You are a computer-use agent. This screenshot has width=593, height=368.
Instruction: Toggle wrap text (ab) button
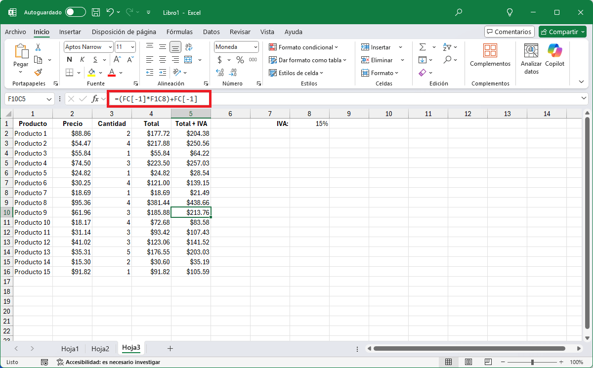[188, 47]
